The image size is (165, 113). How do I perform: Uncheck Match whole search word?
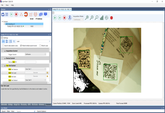(x=21, y=45)
